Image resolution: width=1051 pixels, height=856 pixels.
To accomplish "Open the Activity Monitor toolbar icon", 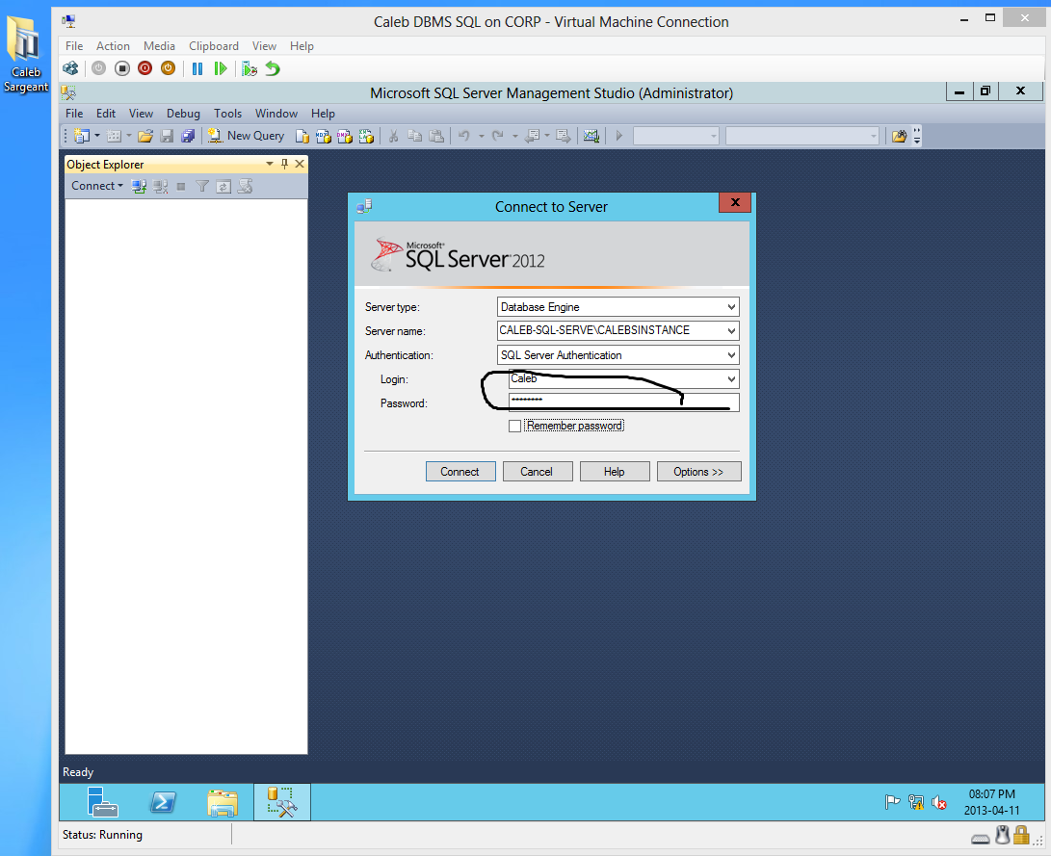I will [x=591, y=136].
